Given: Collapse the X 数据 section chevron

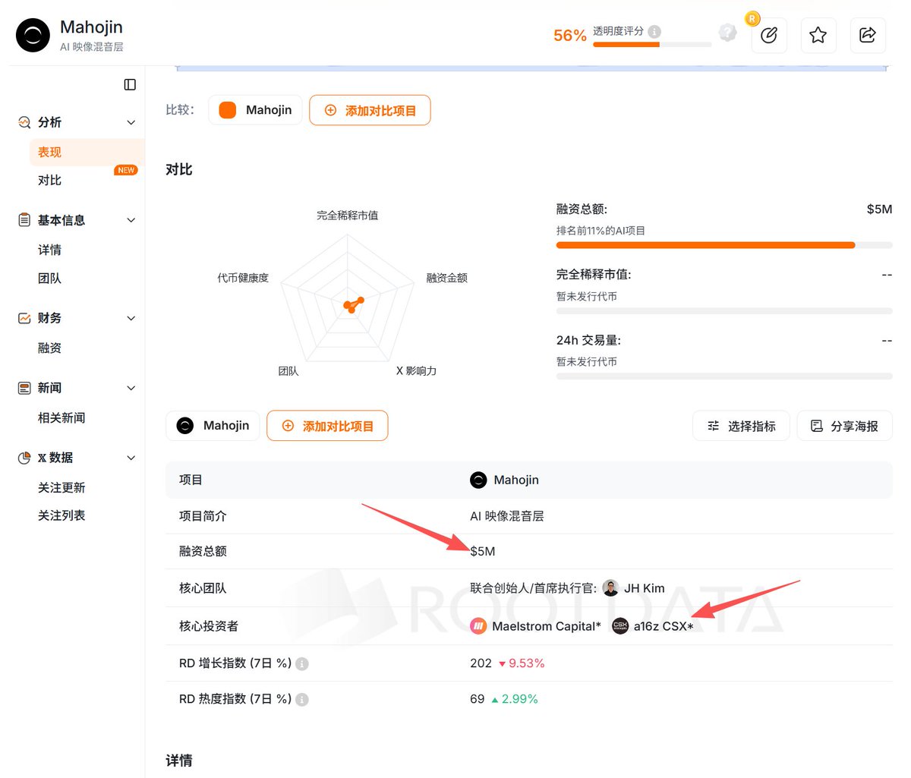Looking at the screenshot, I should [131, 458].
